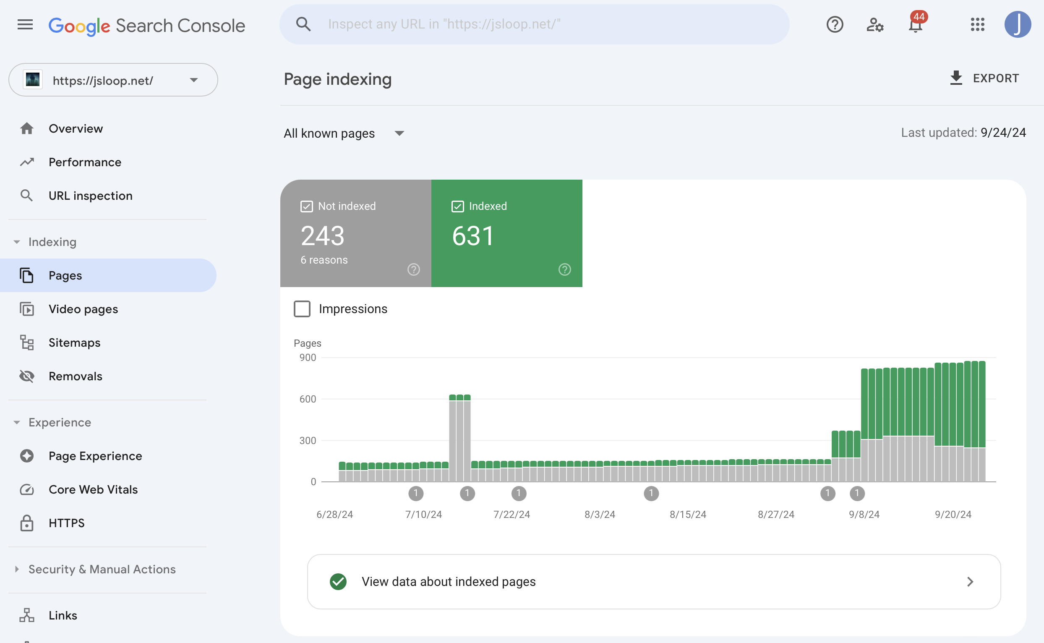The height and width of the screenshot is (643, 1044).
Task: Open Core Web Vitals report
Action: click(93, 490)
